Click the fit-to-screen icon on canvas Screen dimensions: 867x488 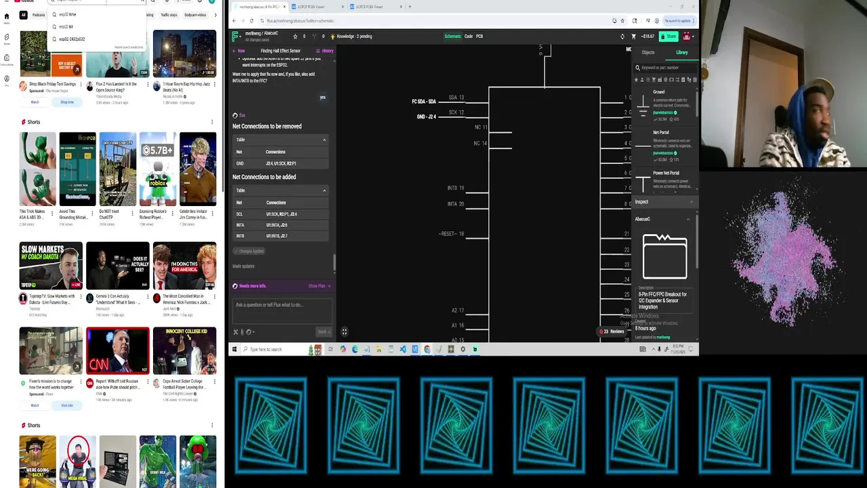(x=344, y=331)
